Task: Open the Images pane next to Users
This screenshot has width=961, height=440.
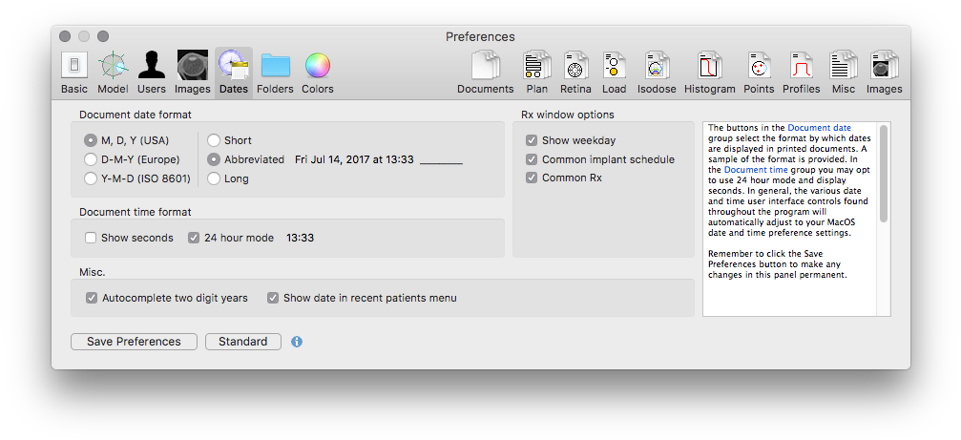Action: [193, 73]
